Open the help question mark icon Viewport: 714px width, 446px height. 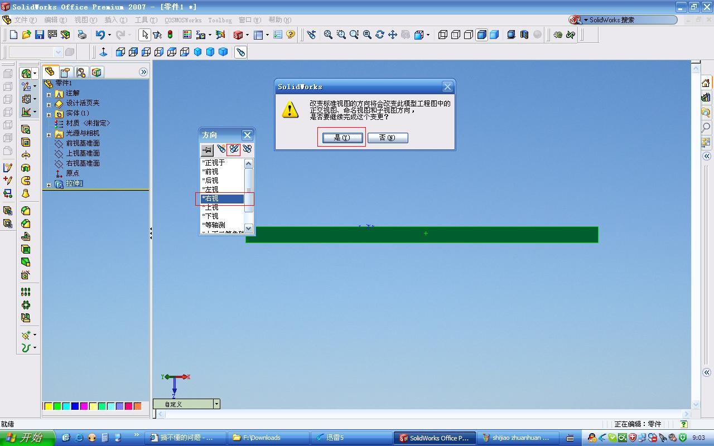click(x=291, y=35)
